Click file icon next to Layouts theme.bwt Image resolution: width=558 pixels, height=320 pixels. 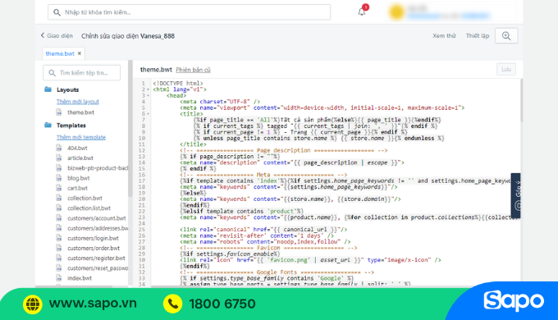tap(59, 112)
